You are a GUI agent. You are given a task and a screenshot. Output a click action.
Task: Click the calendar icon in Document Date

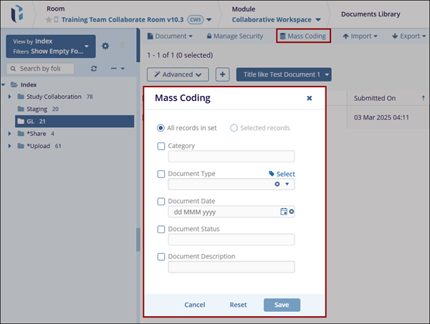point(284,212)
